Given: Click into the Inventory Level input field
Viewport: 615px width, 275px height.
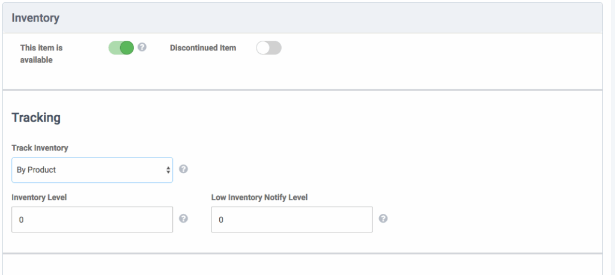Looking at the screenshot, I should tap(92, 219).
